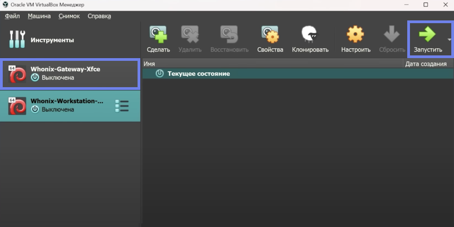This screenshot has width=454, height=227.
Task: Open snapshot Свойства from the toolbar
Action: [270, 35]
